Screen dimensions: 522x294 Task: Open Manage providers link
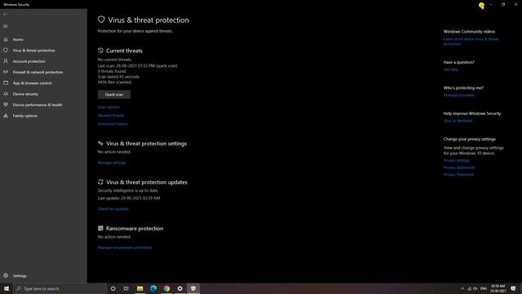[x=458, y=95]
